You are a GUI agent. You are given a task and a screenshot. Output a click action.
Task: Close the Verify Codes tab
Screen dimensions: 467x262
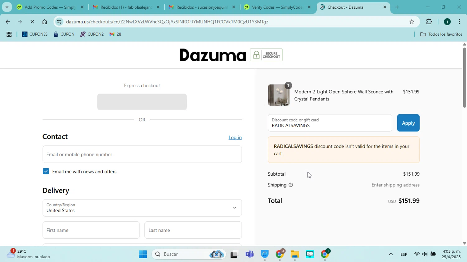tap(309, 7)
